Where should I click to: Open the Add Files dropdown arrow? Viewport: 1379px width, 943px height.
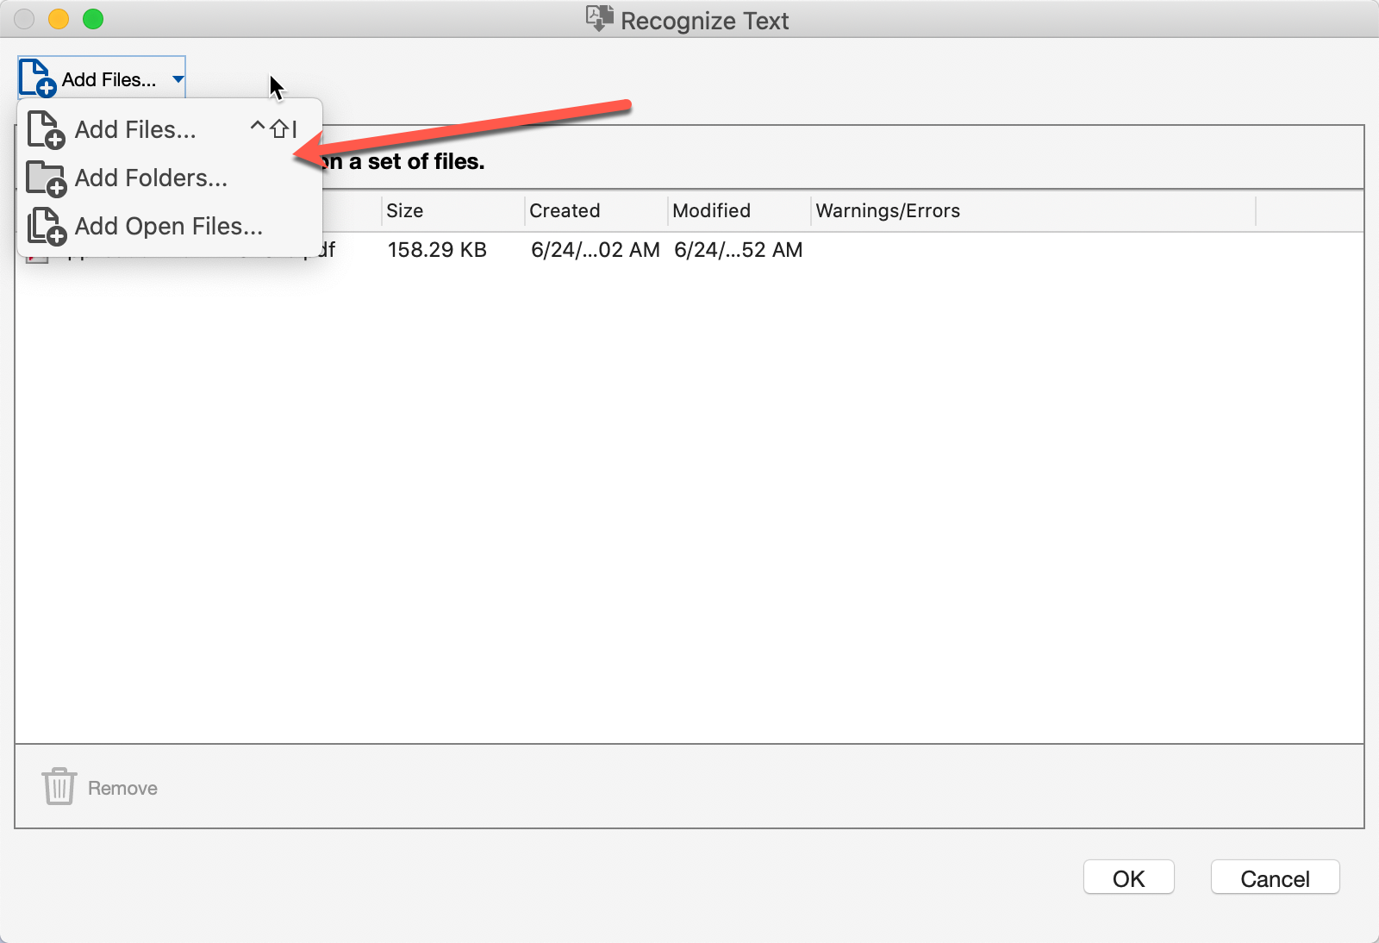(178, 78)
